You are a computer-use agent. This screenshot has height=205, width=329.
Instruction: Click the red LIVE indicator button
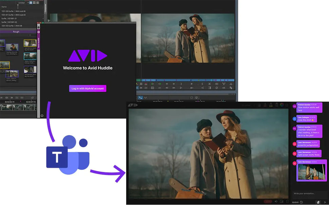[x=268, y=201]
